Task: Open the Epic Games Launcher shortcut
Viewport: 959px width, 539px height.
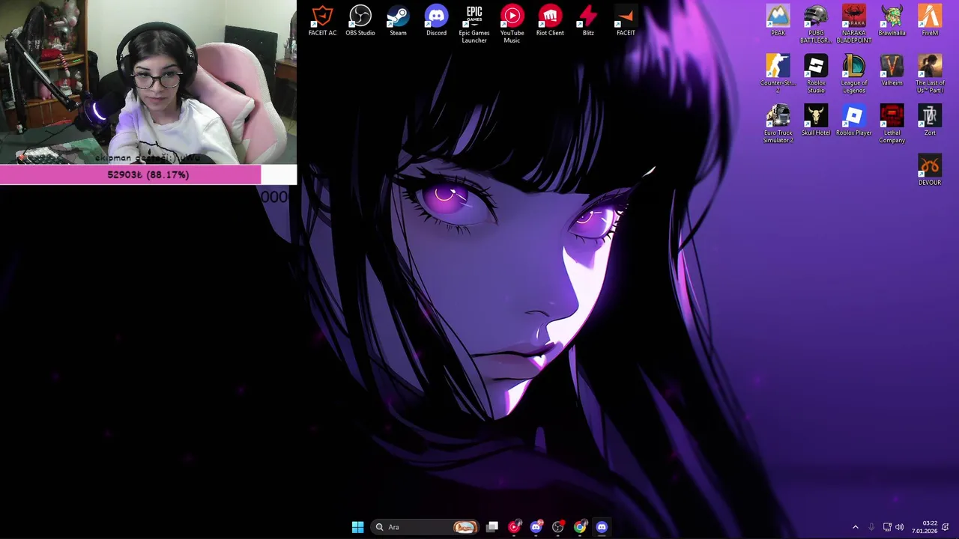Action: [x=474, y=24]
